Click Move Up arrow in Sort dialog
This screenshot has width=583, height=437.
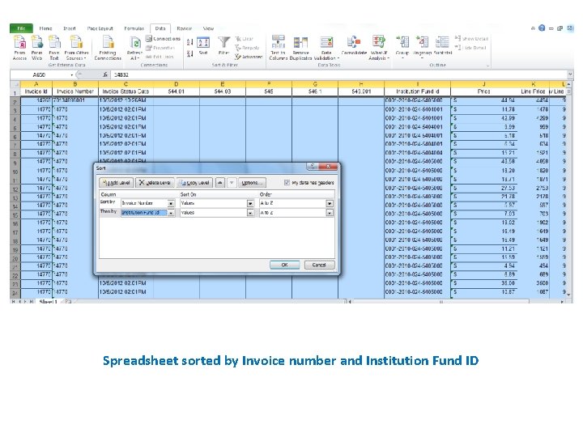coord(220,183)
